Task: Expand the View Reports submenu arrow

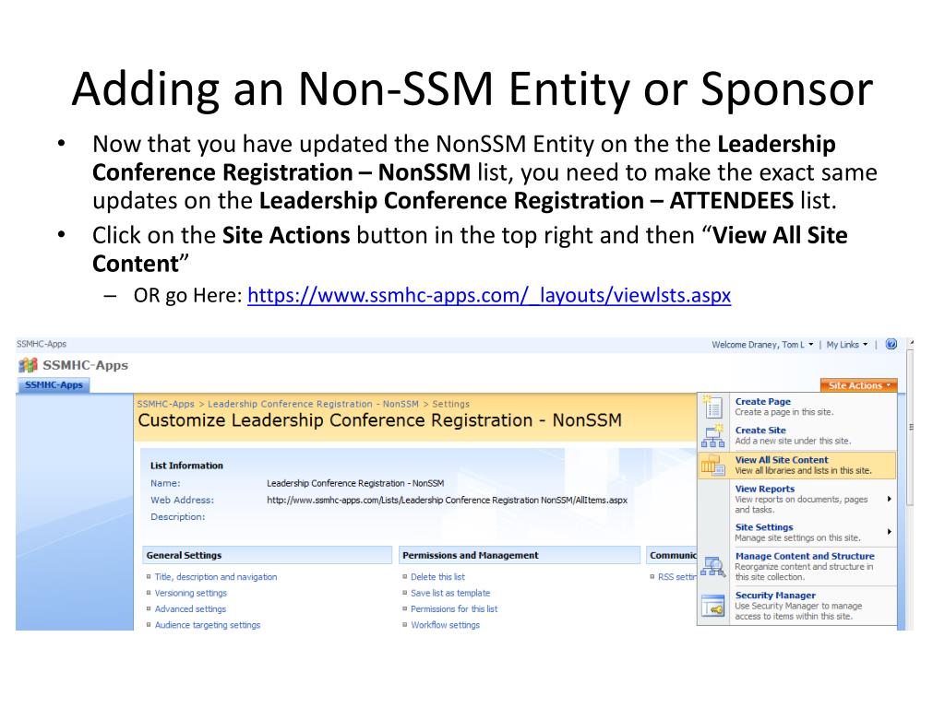Action: coord(890,499)
